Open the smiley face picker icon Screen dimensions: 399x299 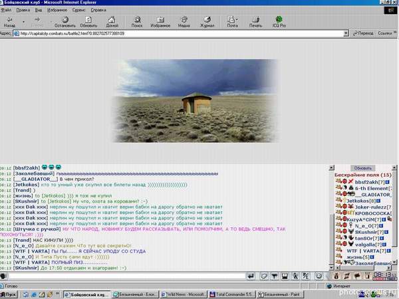[x=319, y=276]
